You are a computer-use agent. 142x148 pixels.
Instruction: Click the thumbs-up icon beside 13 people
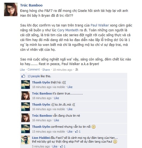tap(23, 76)
